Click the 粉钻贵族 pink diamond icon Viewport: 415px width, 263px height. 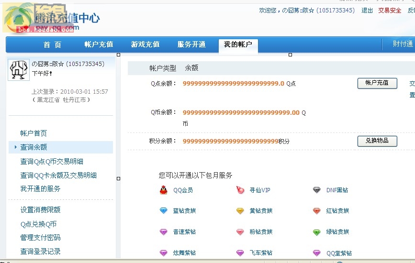240,232
